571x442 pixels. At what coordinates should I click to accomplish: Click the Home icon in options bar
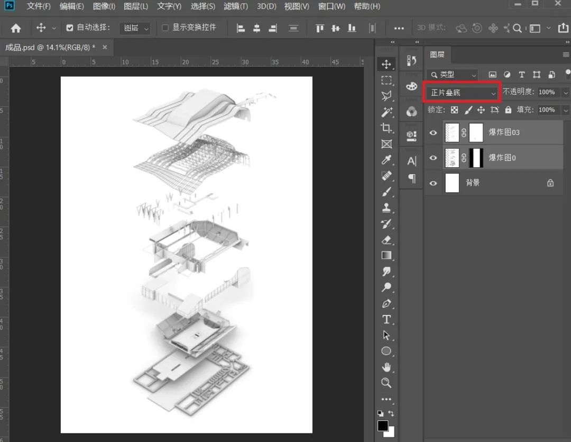(16, 28)
